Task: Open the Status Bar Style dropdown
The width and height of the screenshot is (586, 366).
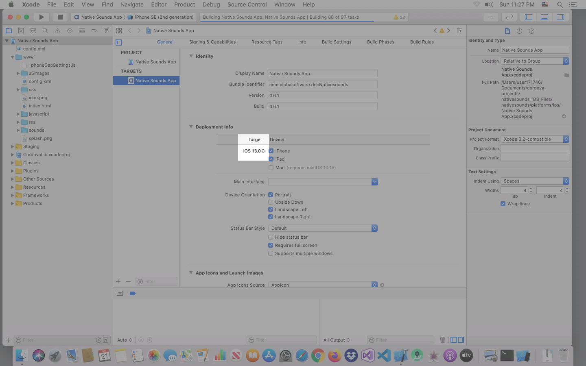Action: point(323,228)
